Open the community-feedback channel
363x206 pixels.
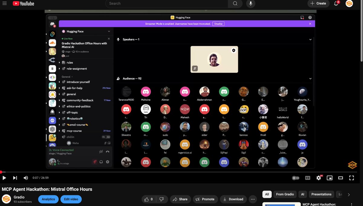click(x=86, y=100)
